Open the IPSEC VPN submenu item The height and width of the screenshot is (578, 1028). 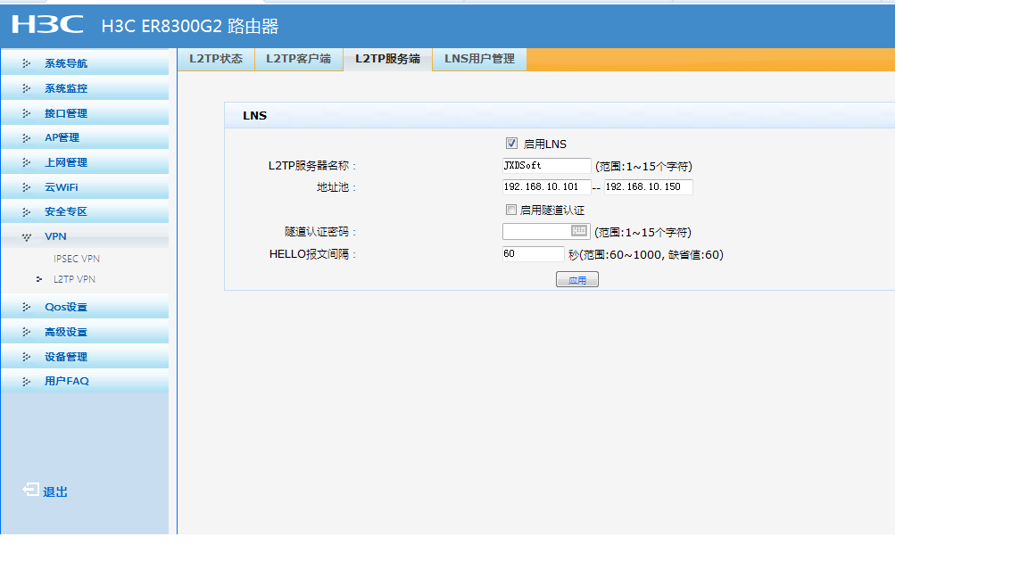pyautogui.click(x=77, y=259)
